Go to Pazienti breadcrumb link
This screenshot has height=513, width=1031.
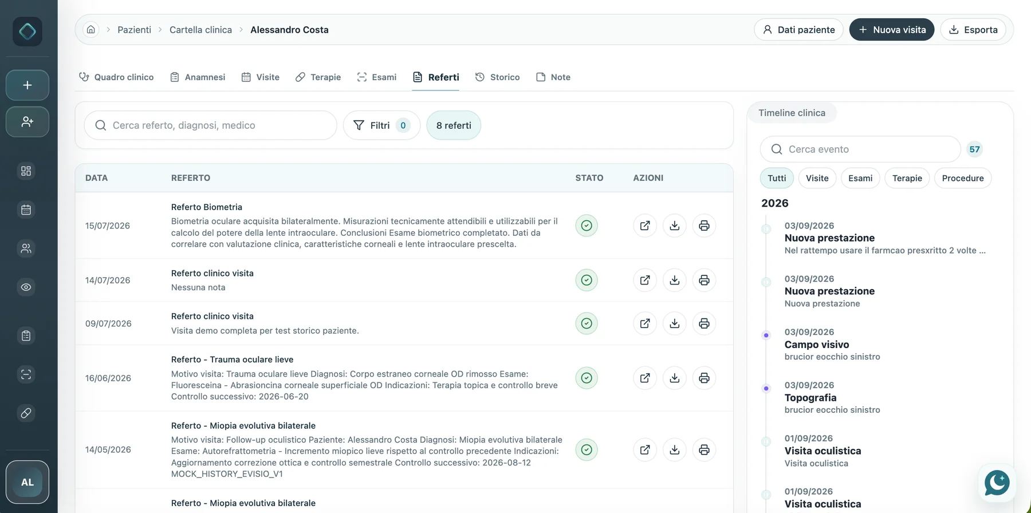135,30
